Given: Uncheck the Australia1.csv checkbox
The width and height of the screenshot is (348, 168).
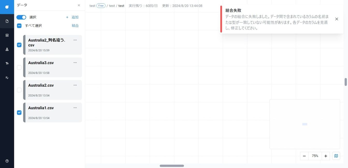Looking at the screenshot, I should click(19, 112).
